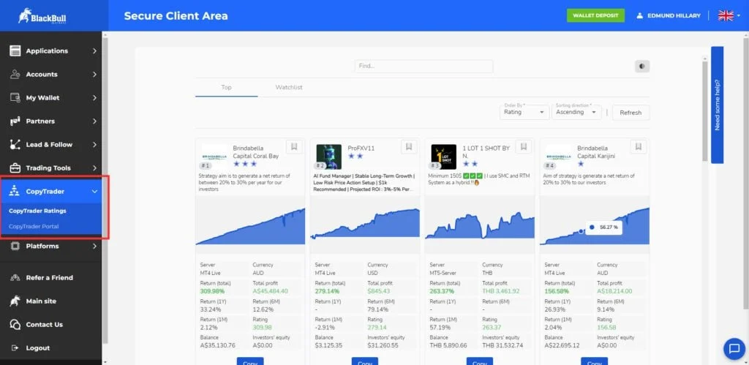Click the Contact Us chat icon
The height and width of the screenshot is (365, 749).
[x=15, y=324]
